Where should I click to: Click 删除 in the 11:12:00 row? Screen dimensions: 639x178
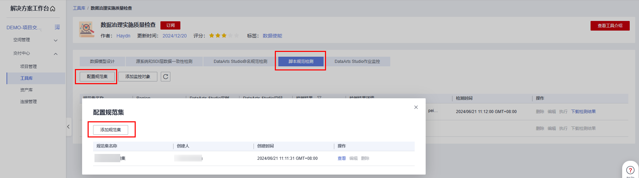pyautogui.click(x=540, y=112)
